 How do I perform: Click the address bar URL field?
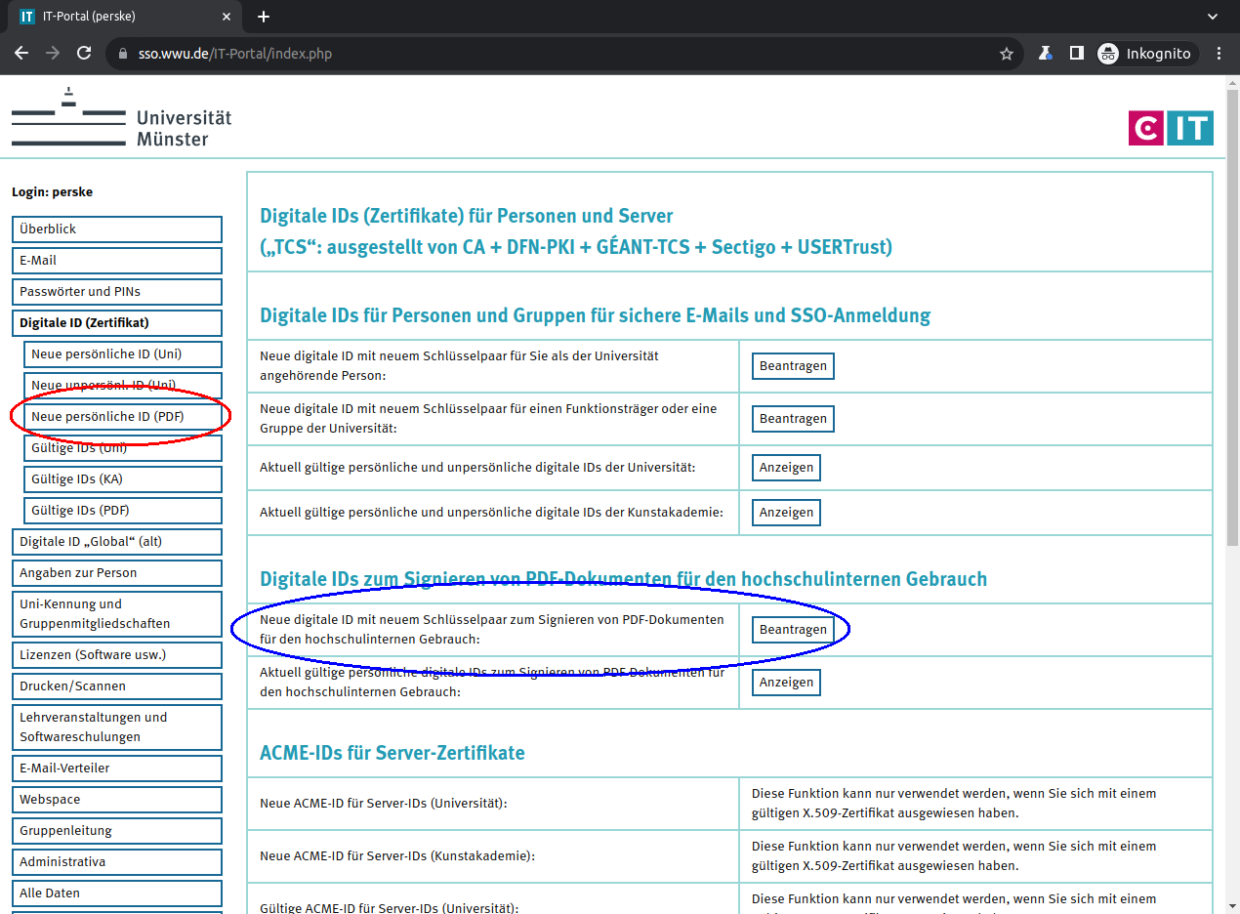click(x=547, y=54)
